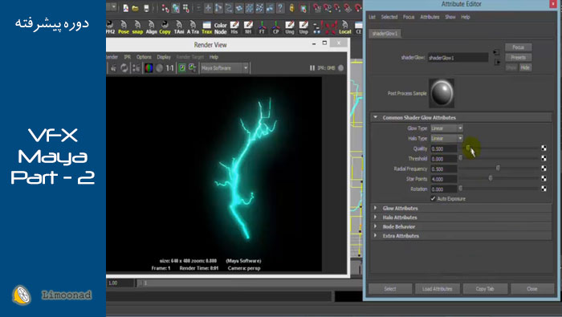Click the map checker button for Threshold
The width and height of the screenshot is (562, 317).
point(544,158)
